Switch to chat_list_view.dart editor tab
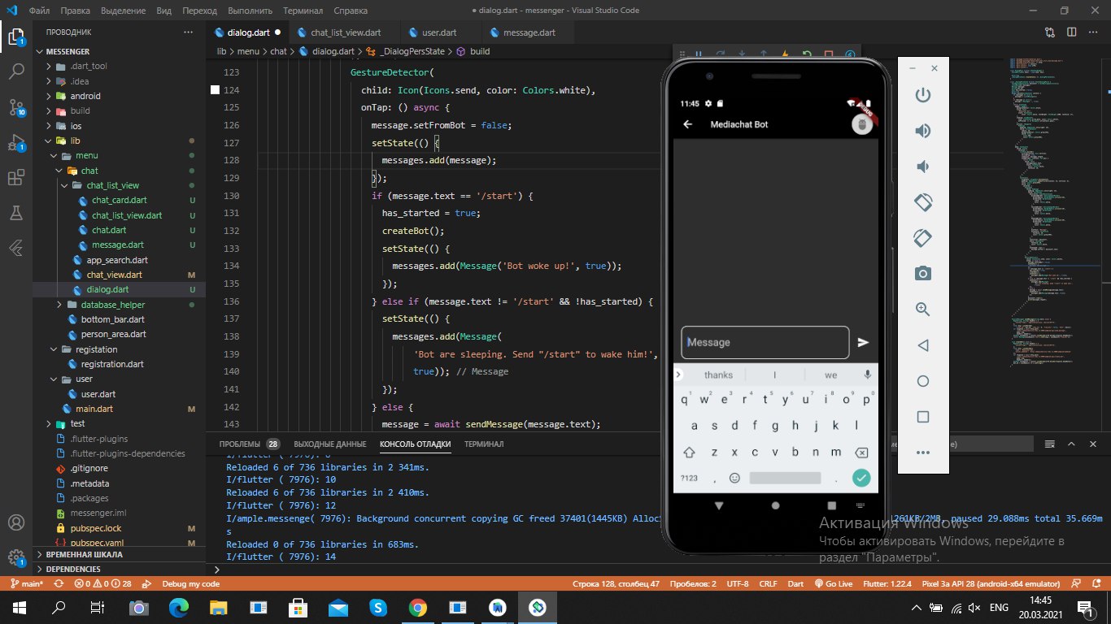This screenshot has width=1111, height=624. click(346, 32)
